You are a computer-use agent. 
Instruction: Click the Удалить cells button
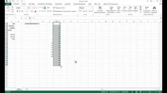coord(130,10)
